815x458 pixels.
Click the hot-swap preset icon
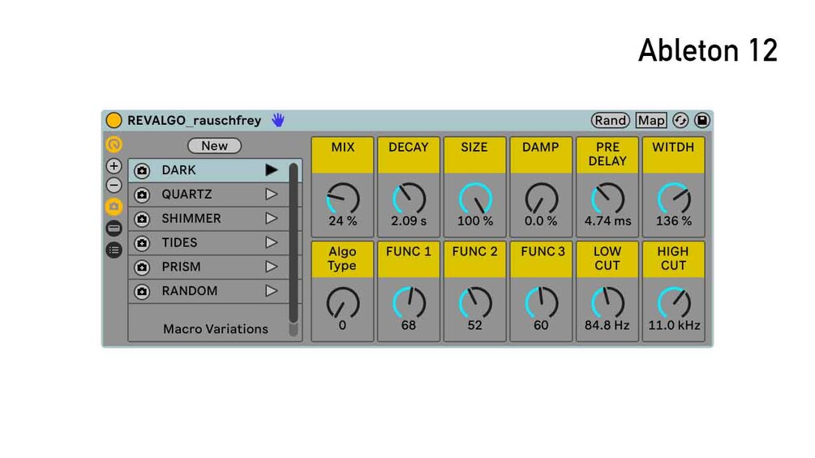tap(680, 121)
